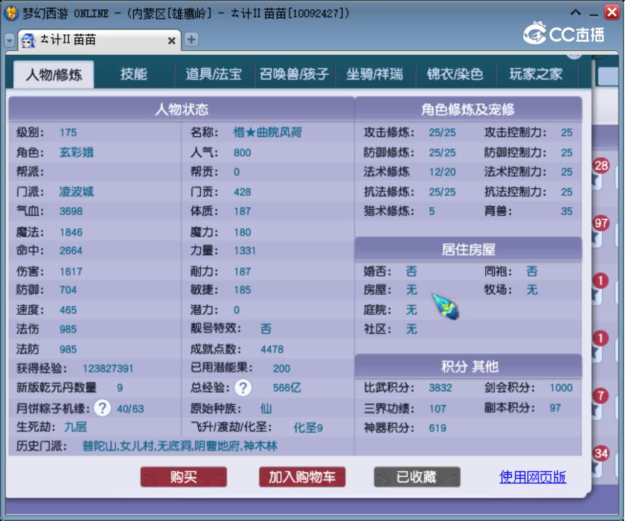The width and height of the screenshot is (625, 521).
Task: Click the red badge numbered 34
Action: tap(601, 454)
